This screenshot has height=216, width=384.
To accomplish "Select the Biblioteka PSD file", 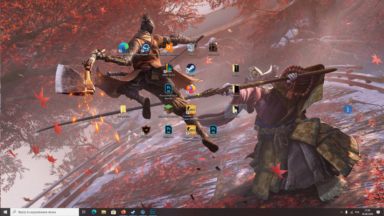I will pyautogui.click(x=169, y=132).
